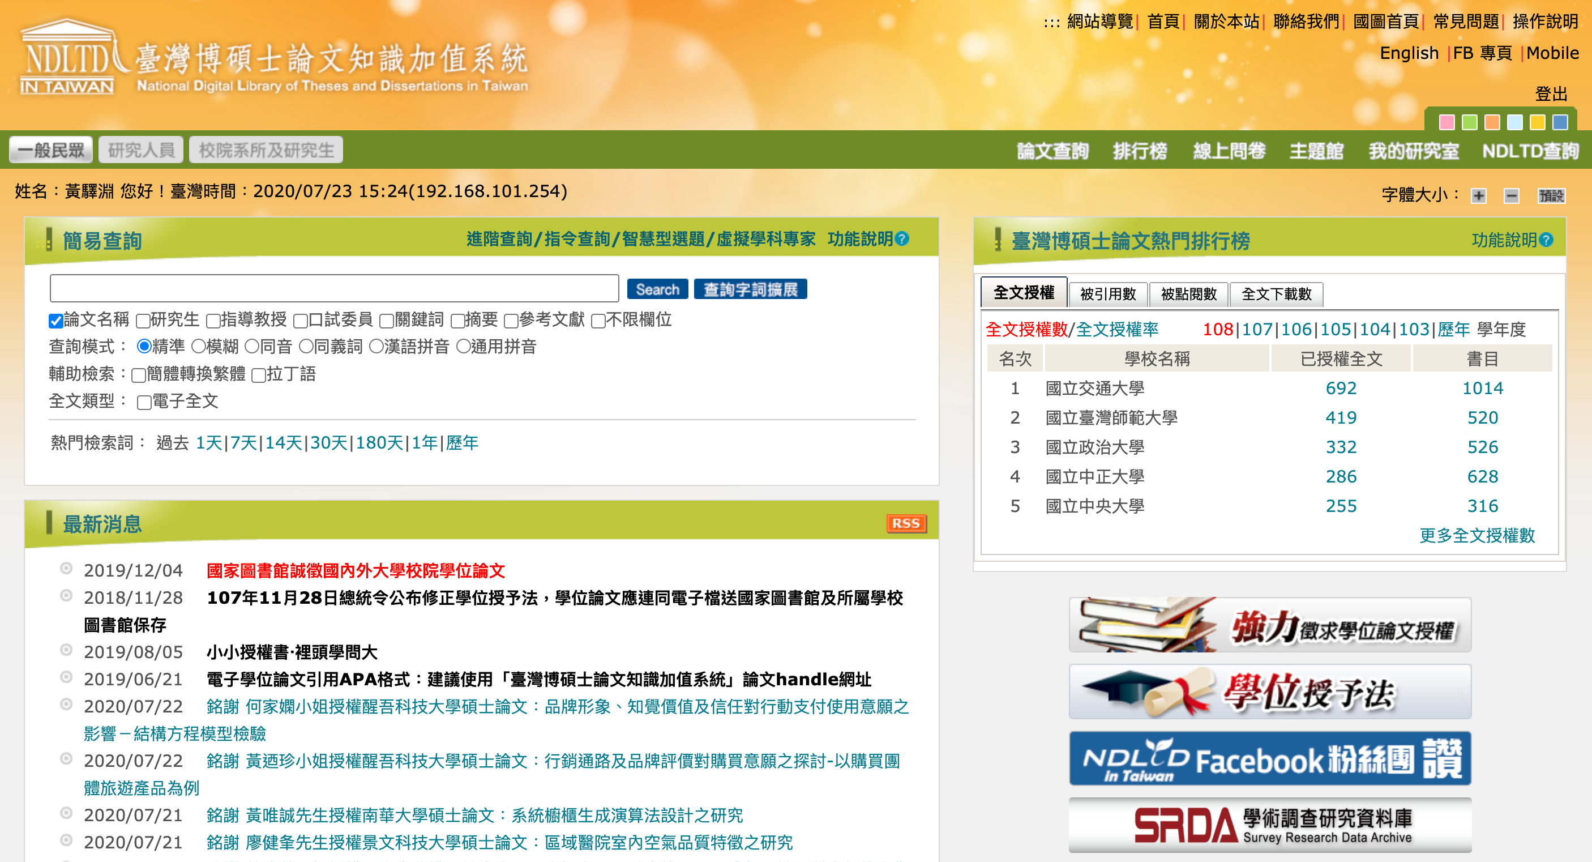1592x862 pixels.
Task: Click the RSS icon in 最新消息 panel
Action: (x=906, y=523)
